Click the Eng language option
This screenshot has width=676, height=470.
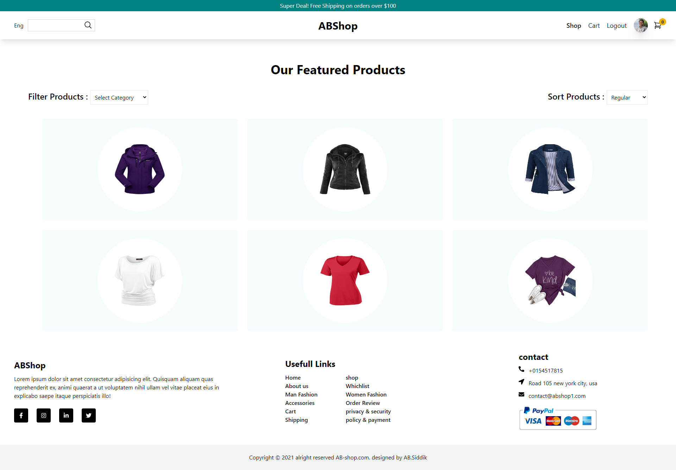pyautogui.click(x=19, y=25)
